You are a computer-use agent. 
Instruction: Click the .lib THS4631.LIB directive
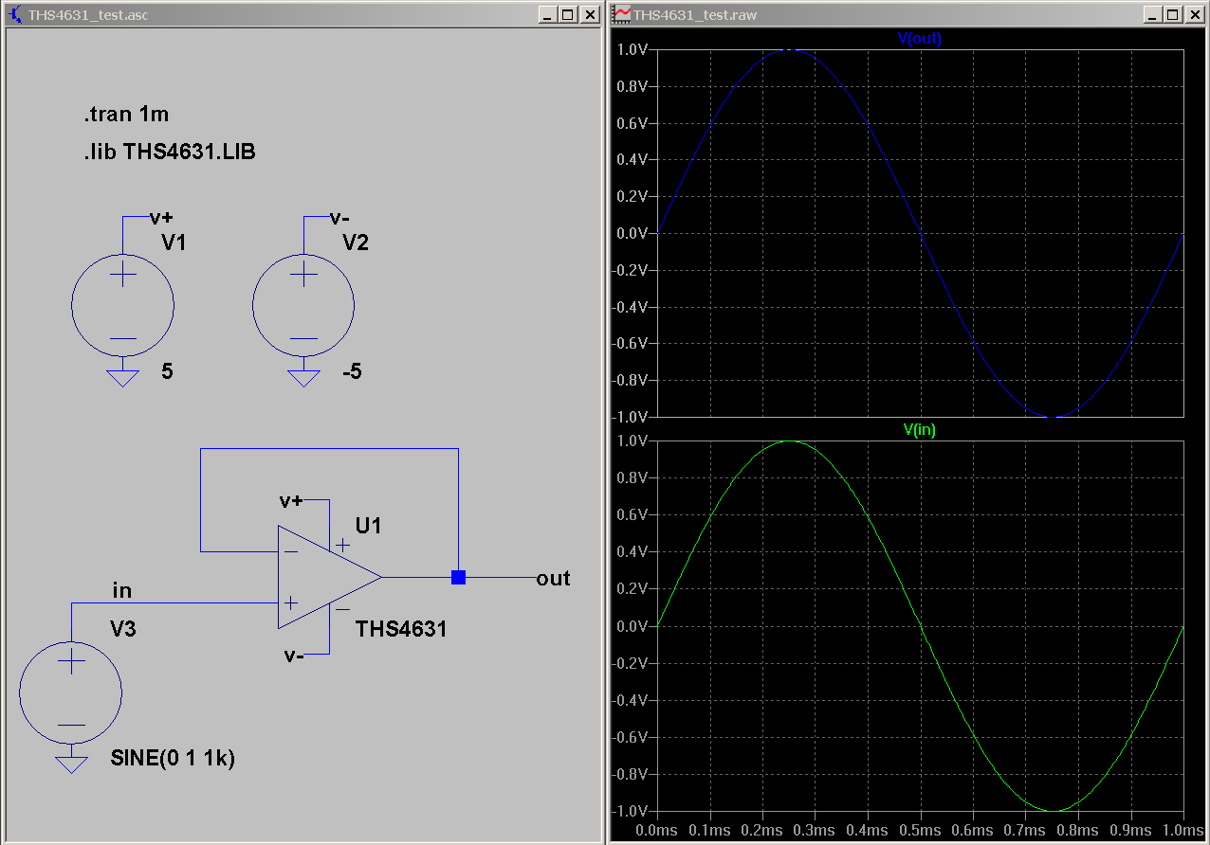point(169,152)
